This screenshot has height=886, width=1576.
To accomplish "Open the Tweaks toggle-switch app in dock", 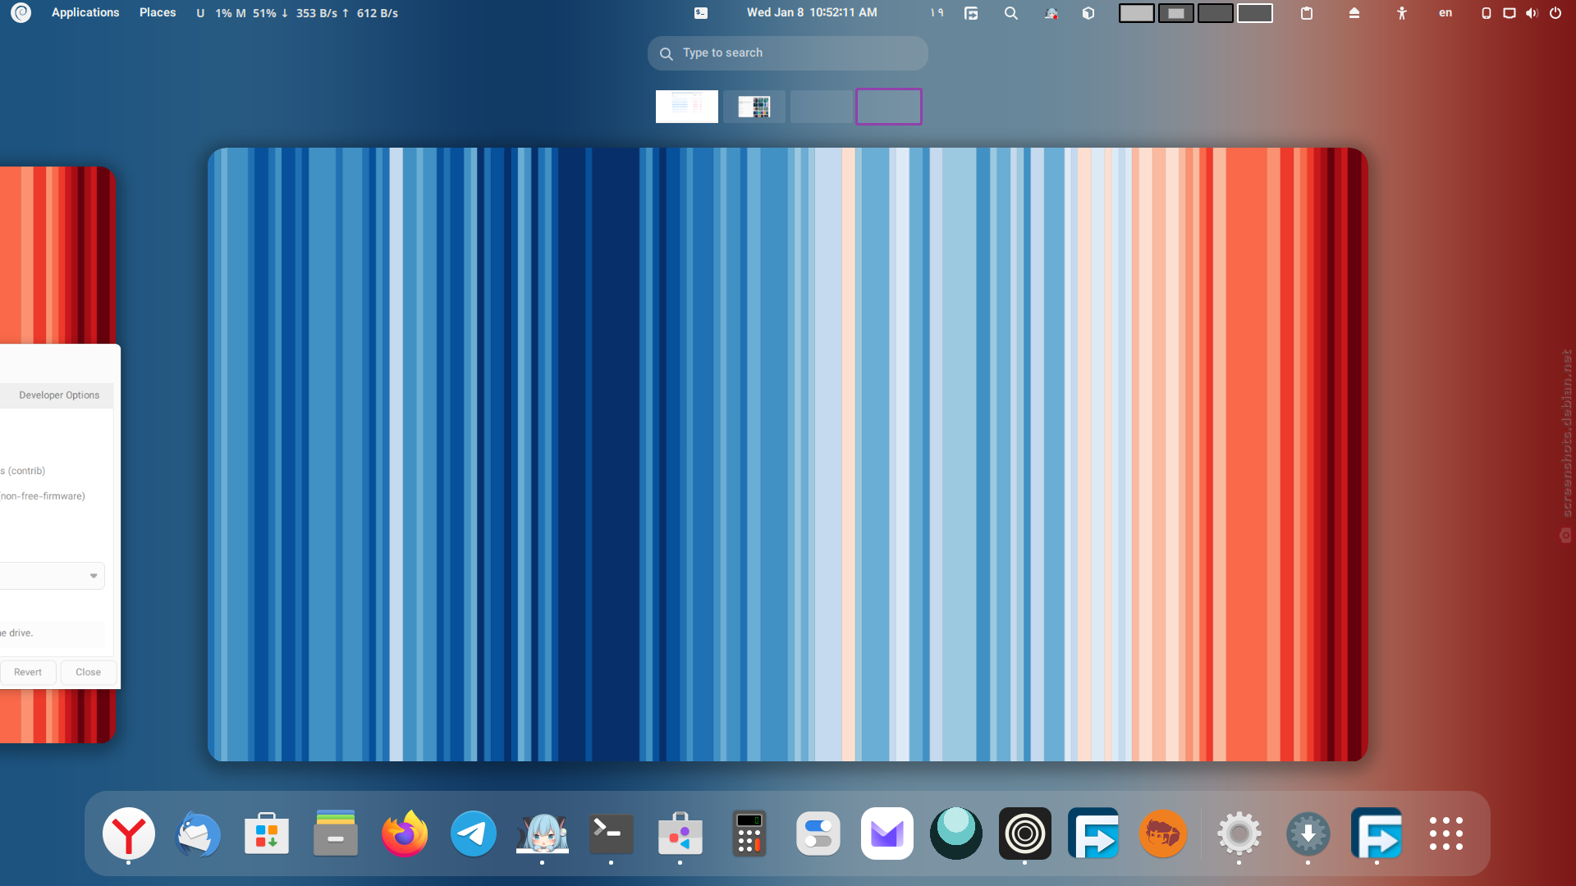I will pyautogui.click(x=818, y=834).
